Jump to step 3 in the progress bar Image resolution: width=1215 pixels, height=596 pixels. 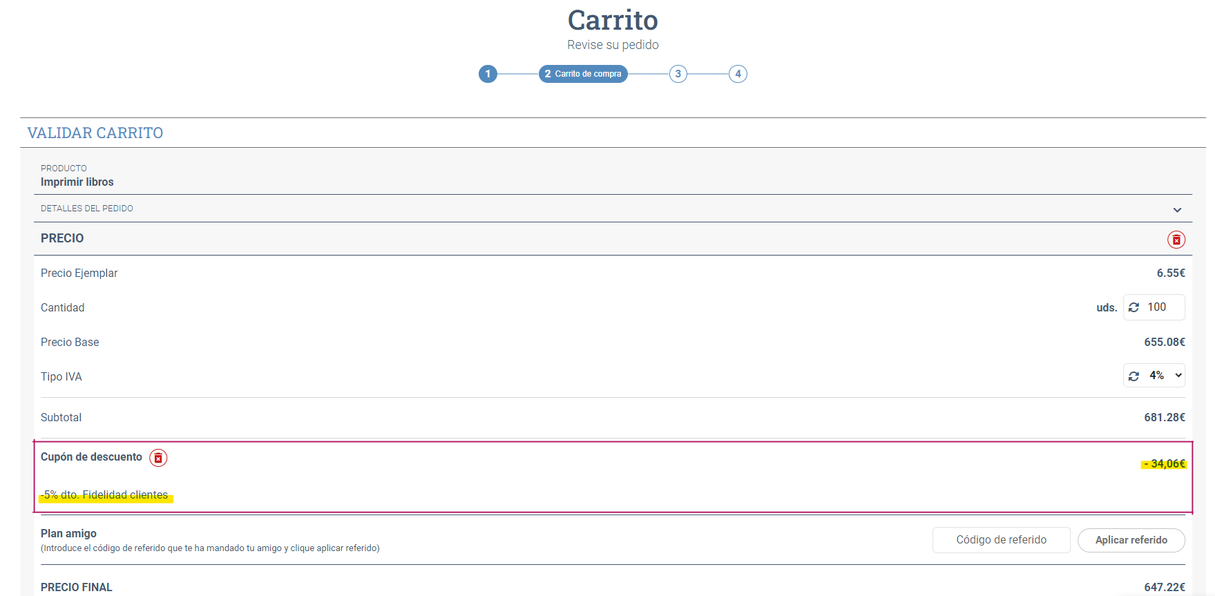678,74
